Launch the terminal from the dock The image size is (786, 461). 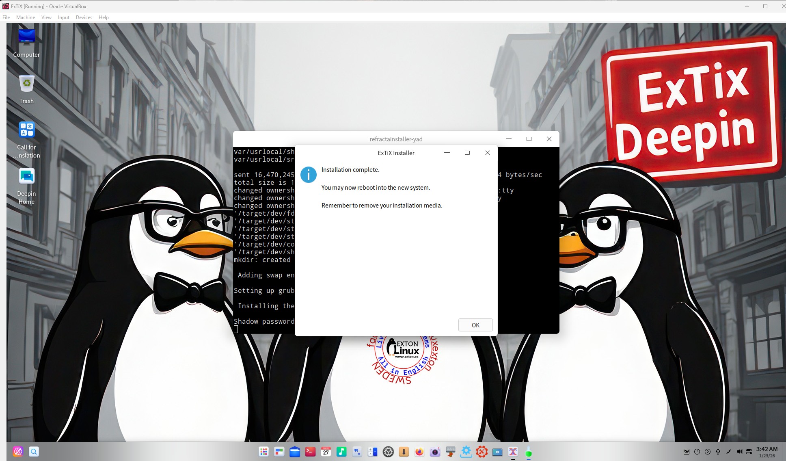tap(310, 452)
